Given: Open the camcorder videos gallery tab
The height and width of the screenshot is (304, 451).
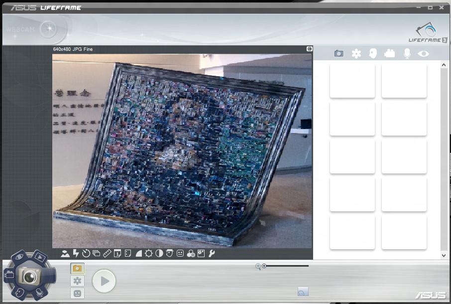Looking at the screenshot, I should click(x=389, y=53).
